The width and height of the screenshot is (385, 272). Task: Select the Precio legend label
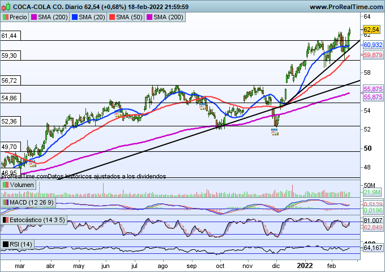pyautogui.click(x=18, y=17)
